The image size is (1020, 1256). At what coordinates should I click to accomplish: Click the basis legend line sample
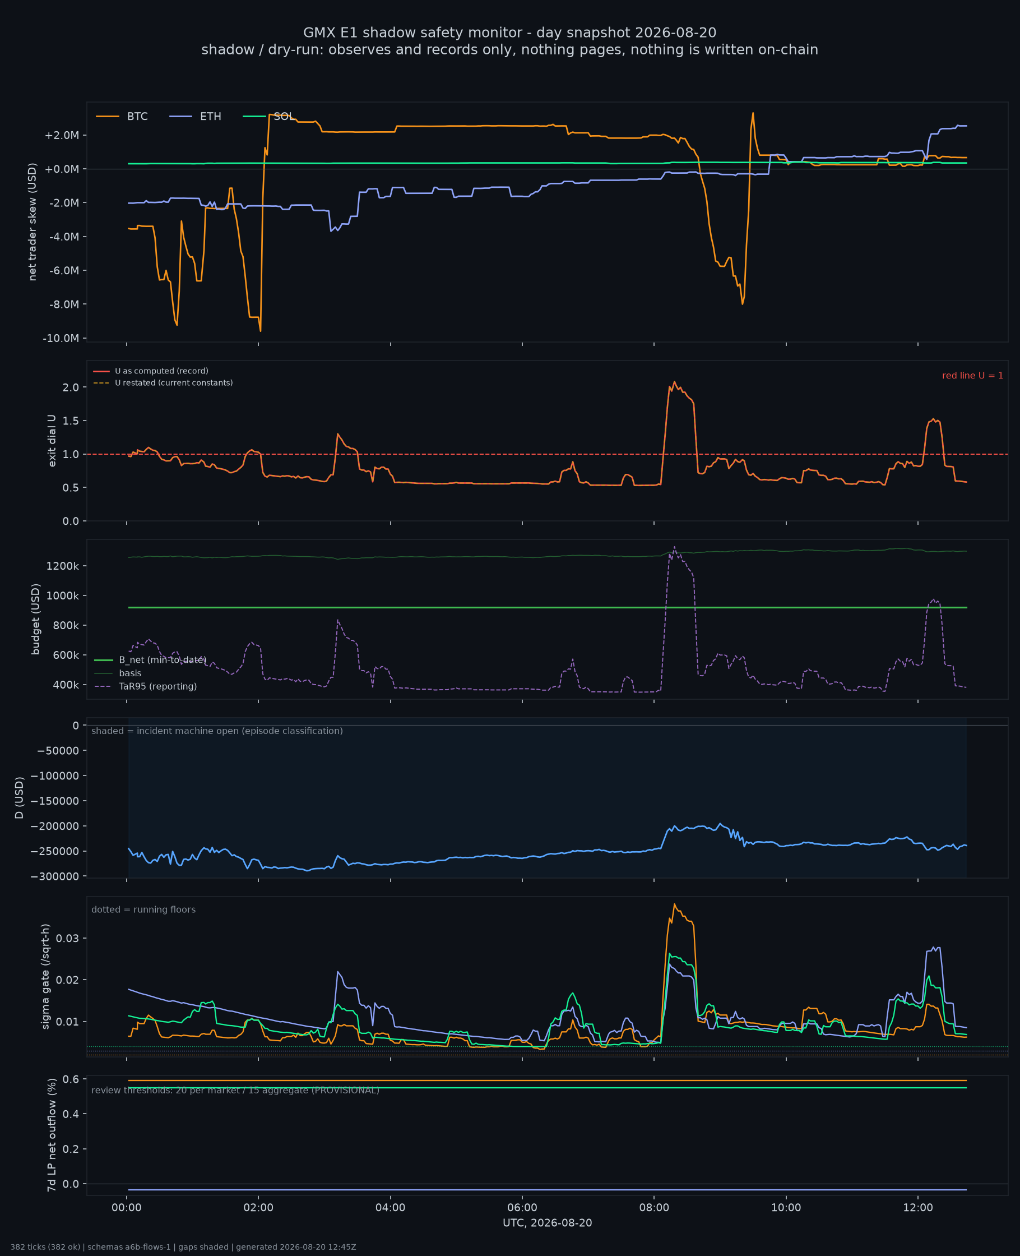tap(104, 673)
